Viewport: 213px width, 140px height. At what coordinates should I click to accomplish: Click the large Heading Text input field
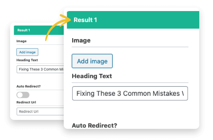(130, 93)
